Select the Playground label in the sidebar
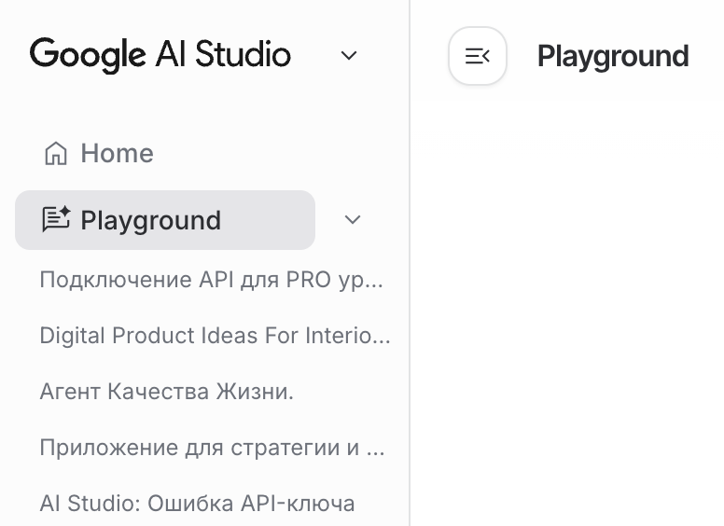Viewport: 724px width, 526px height. click(x=150, y=220)
